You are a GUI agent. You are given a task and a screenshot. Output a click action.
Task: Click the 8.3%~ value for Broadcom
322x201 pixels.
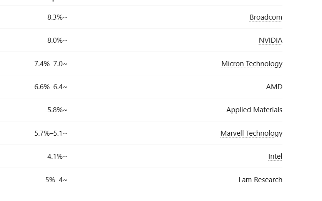(x=57, y=17)
